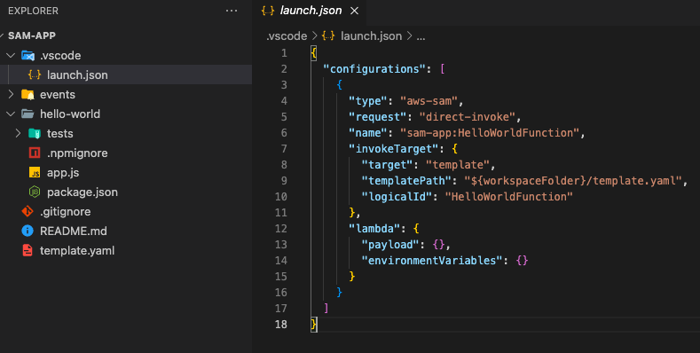
Task: Select the tests folder
Action: (x=59, y=133)
